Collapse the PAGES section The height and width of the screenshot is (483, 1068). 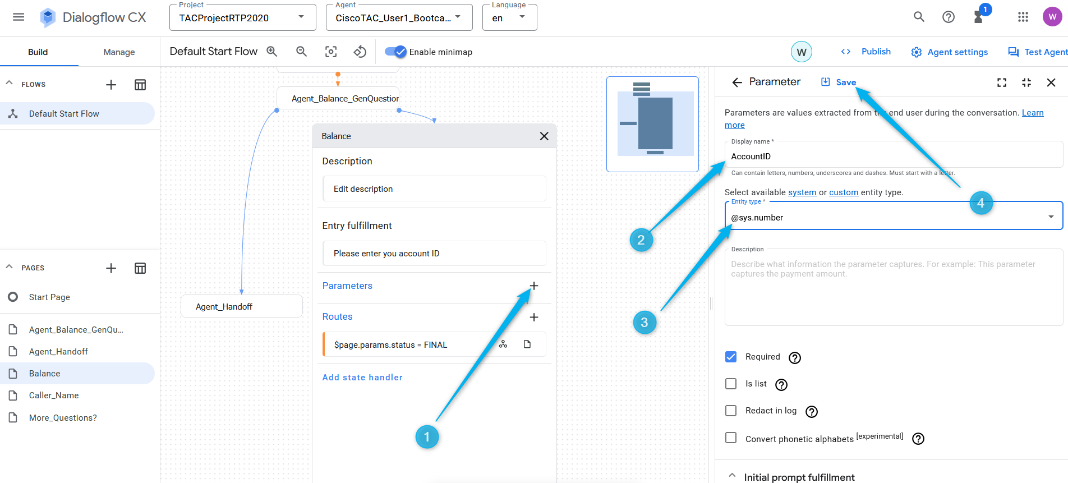coord(10,266)
